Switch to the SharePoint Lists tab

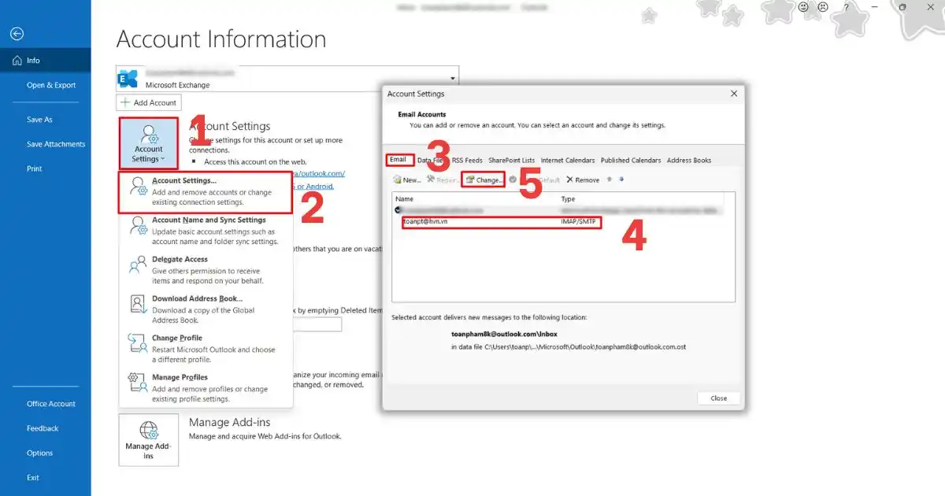point(511,161)
